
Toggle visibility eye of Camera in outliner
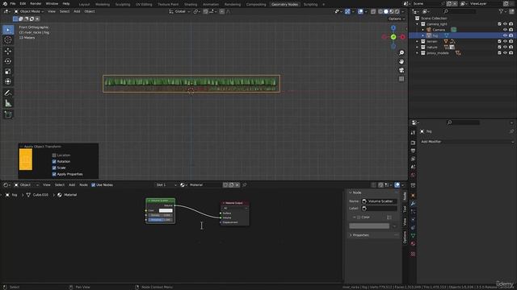click(505, 30)
